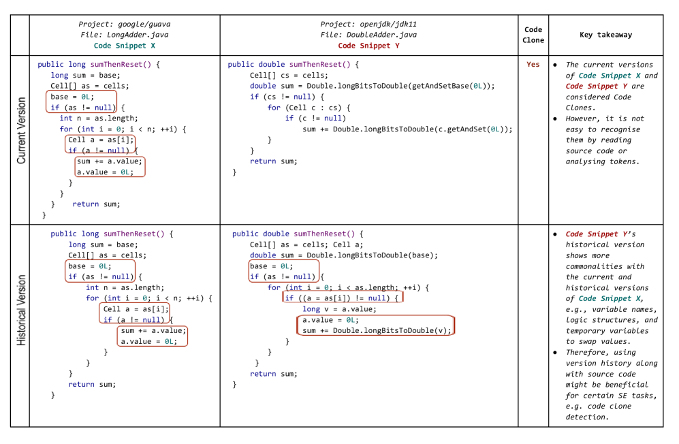
Task: Select the 'File: LongAdder.java' header line
Action: 124,35
